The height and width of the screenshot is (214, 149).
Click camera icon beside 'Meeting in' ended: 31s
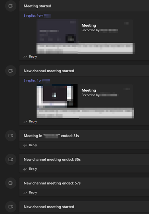click(11, 136)
